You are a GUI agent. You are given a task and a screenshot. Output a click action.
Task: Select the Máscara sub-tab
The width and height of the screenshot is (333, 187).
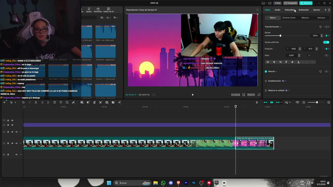click(305, 18)
